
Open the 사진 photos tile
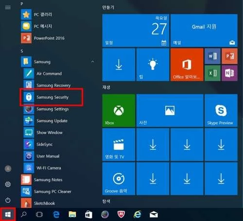tap(170, 110)
